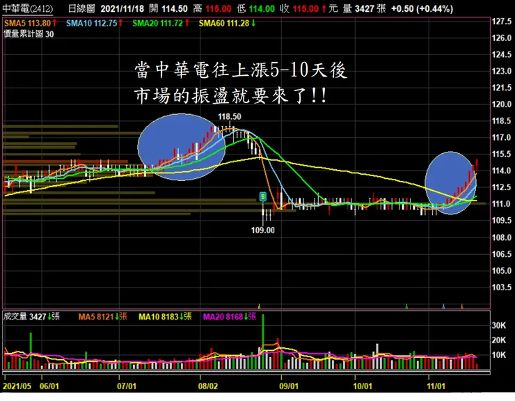Click the 11/01 date axis label
This screenshot has height=401, width=515.
(436, 386)
